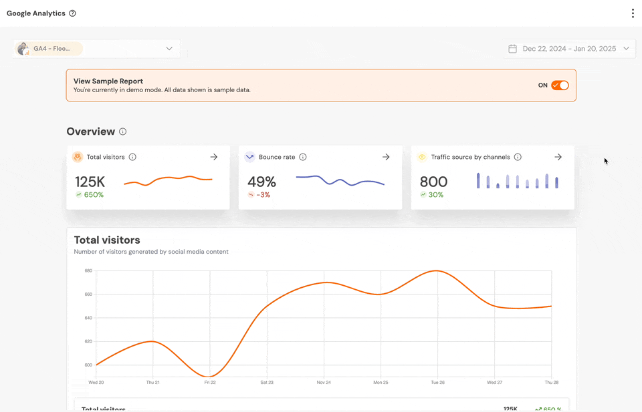Viewport: 642px width, 412px height.
Task: Turn off the View Sample Report toggle
Action: (560, 85)
